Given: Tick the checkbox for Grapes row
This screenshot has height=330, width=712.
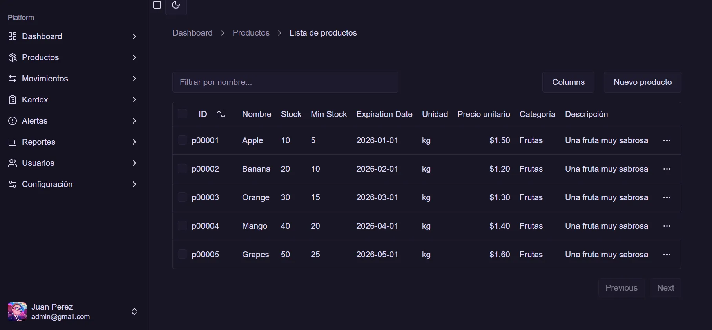Looking at the screenshot, I should (182, 255).
